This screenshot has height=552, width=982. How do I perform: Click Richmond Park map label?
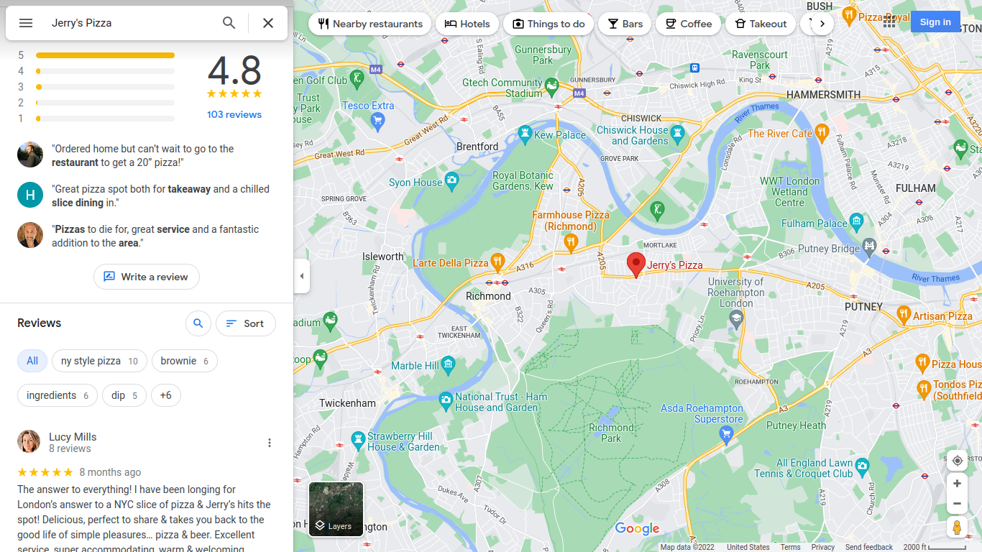click(611, 433)
